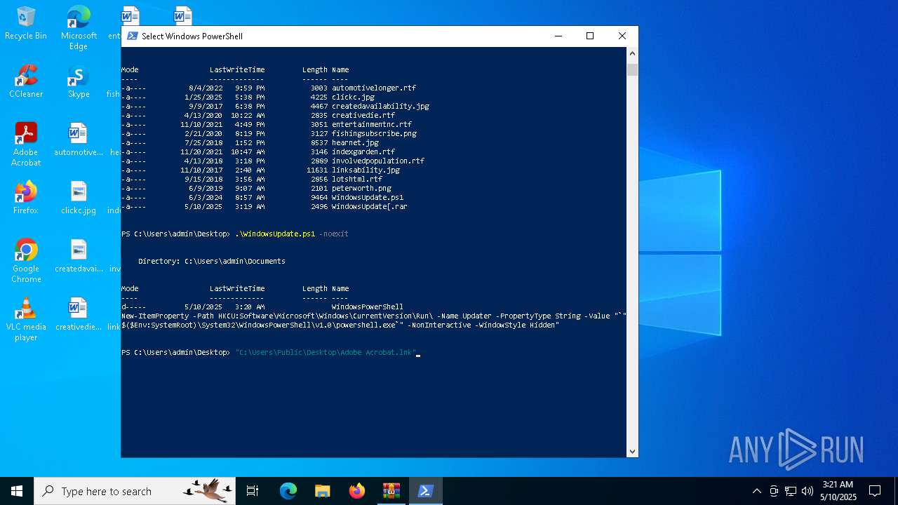Viewport: 898px width, 505px height.
Task: Select the createdavai... image file on the desktop
Action: click(79, 256)
